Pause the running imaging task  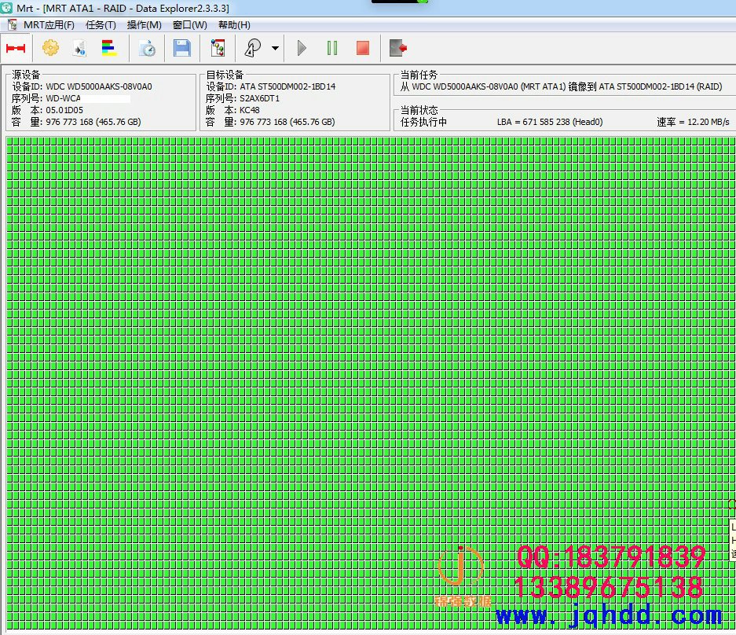[x=331, y=48]
